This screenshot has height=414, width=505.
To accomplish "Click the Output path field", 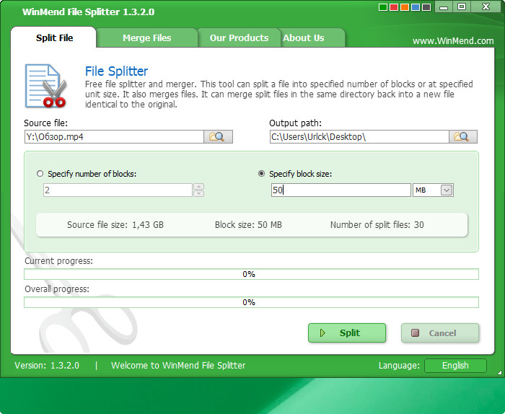I will click(359, 137).
